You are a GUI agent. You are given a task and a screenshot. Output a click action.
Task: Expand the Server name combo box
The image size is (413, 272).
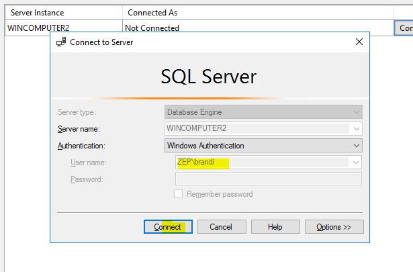tap(356, 128)
